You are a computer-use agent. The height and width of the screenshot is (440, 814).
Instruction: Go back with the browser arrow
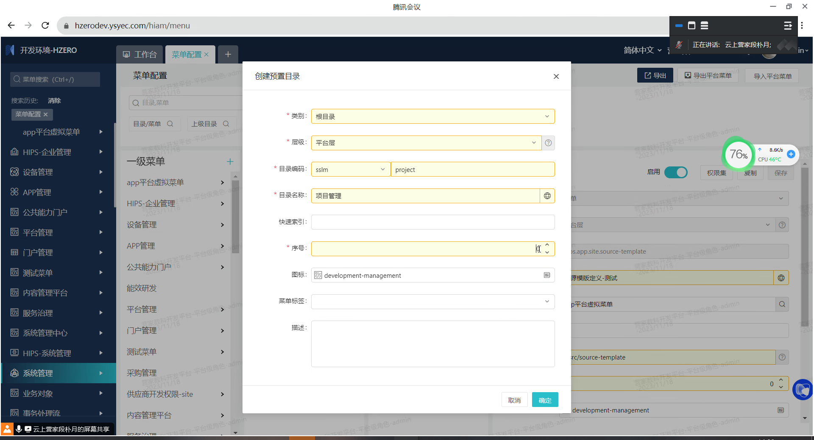[x=11, y=25]
